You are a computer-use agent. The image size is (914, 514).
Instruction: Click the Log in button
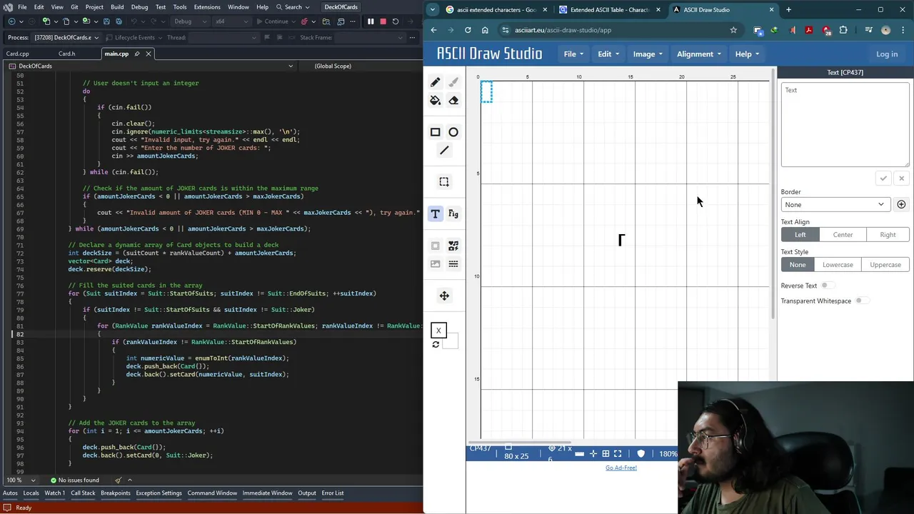[x=887, y=54]
